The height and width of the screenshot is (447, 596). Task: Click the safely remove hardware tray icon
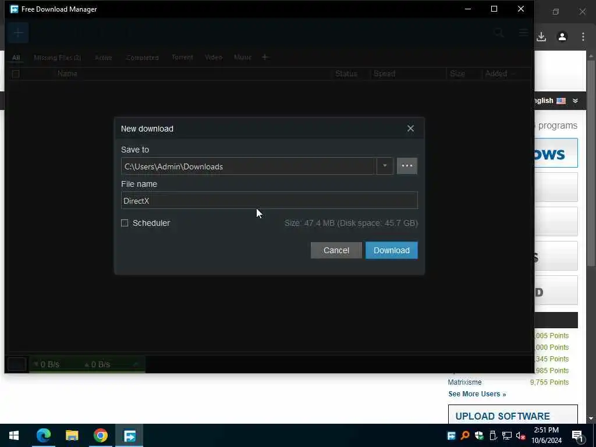coord(493,435)
